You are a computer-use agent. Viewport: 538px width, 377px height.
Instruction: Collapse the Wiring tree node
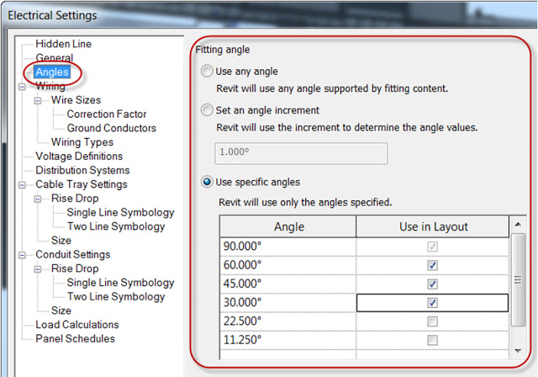pyautogui.click(x=22, y=87)
